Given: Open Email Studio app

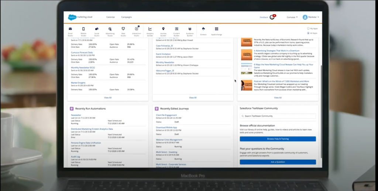Looking at the screenshot, I should click(70, 31).
